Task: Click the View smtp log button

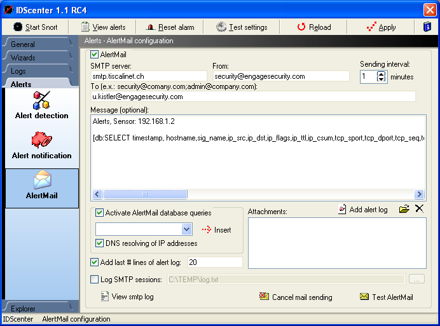Action: (x=127, y=297)
